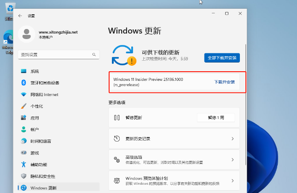Image resolution: width=297 pixels, height=193 pixels.
Task: Click the 下载并安装 link for Insider Preview
Action: coord(224,82)
